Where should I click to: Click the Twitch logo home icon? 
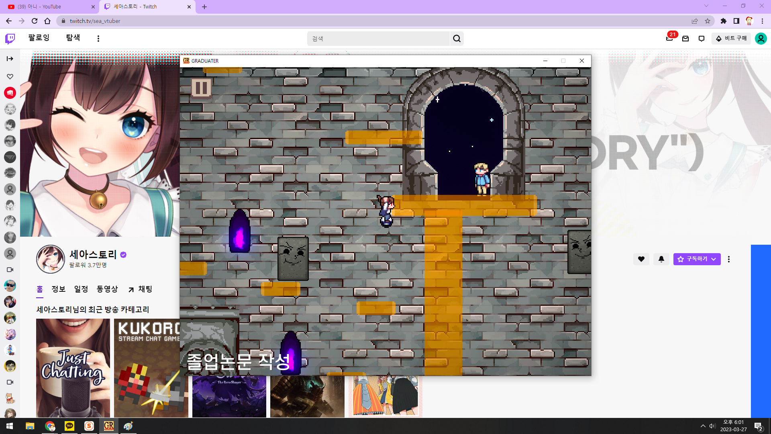[10, 39]
